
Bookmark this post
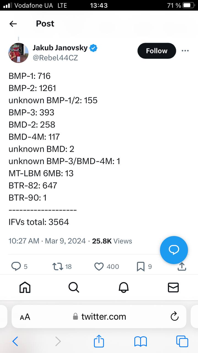click(x=140, y=266)
